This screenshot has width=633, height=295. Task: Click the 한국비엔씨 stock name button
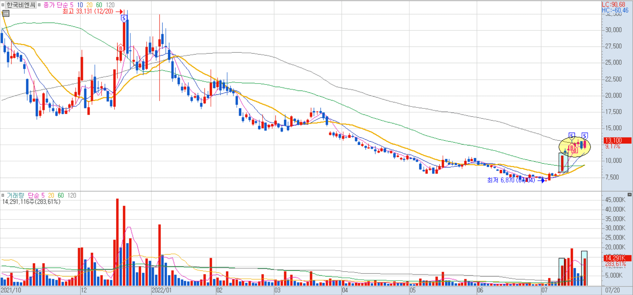(21, 5)
